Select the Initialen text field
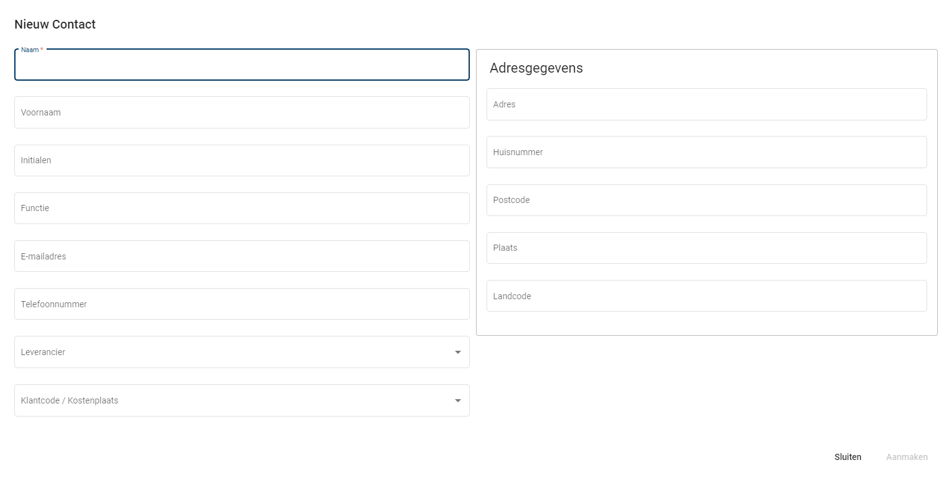The image size is (952, 478). [241, 161]
